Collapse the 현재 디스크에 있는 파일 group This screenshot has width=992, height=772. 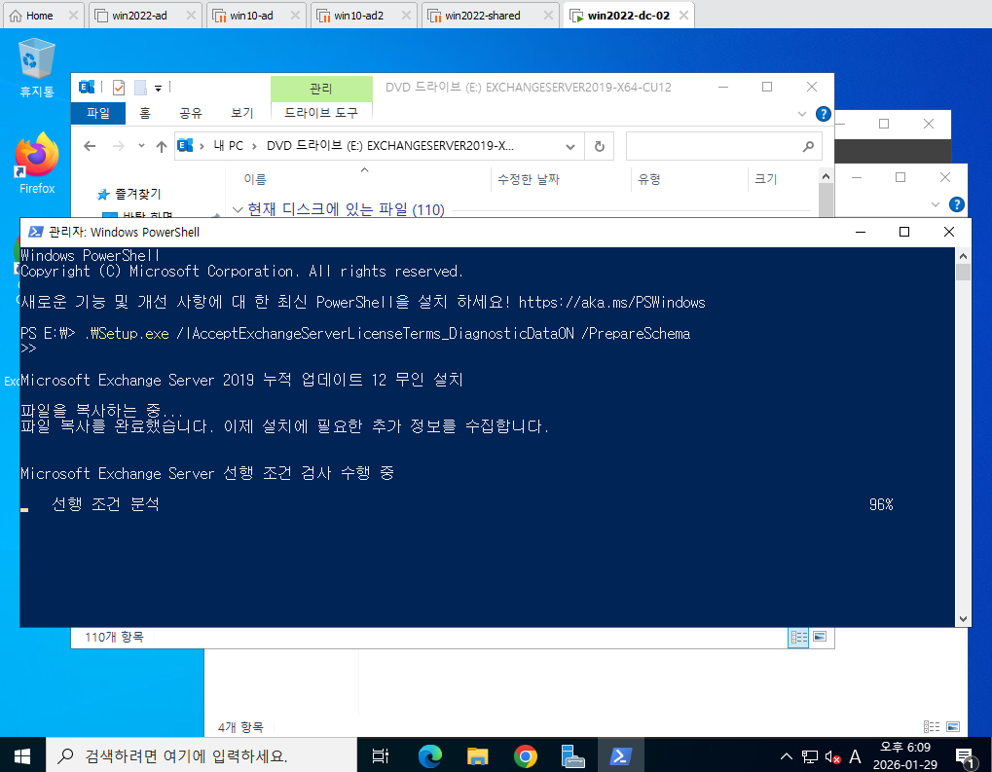pos(238,209)
